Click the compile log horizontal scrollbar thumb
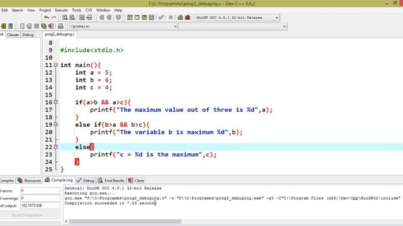This screenshot has height=226, width=403. point(125,222)
